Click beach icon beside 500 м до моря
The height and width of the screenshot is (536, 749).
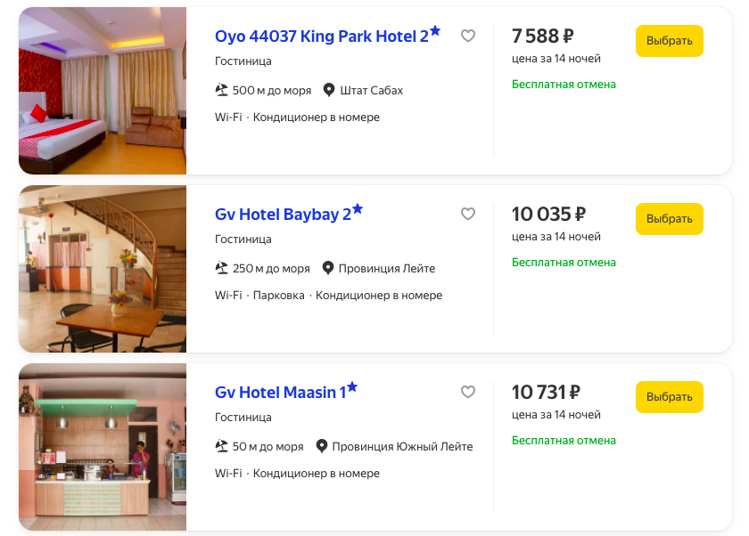[x=222, y=90]
